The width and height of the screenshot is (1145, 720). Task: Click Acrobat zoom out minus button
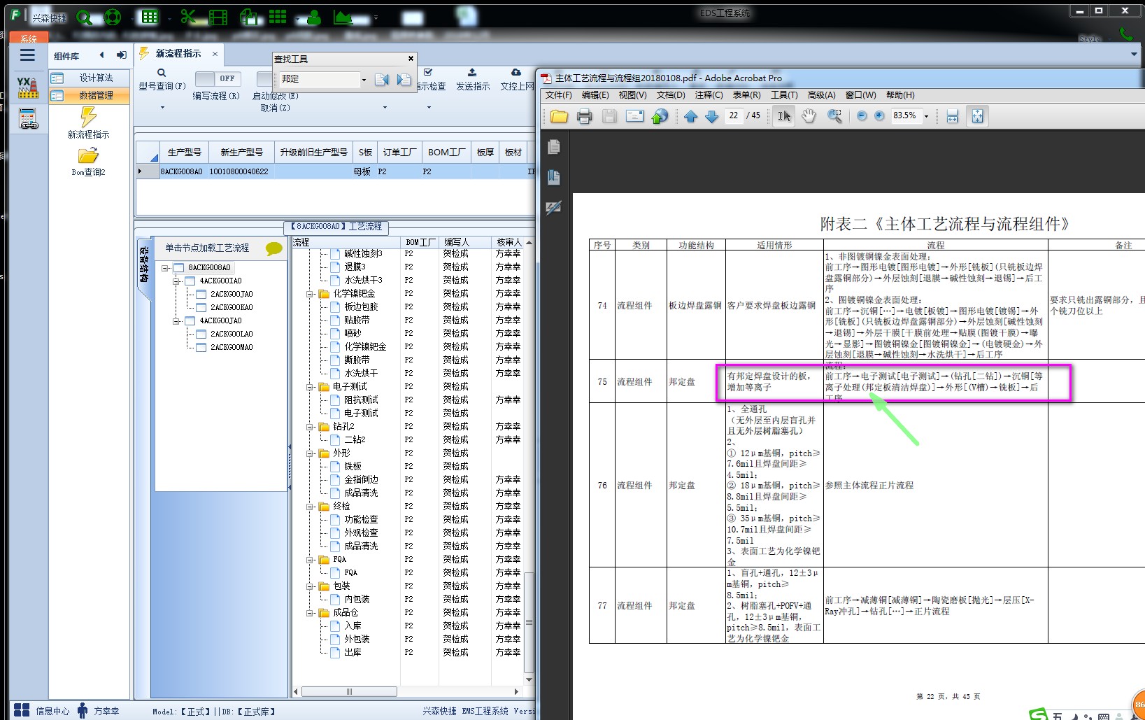click(862, 116)
